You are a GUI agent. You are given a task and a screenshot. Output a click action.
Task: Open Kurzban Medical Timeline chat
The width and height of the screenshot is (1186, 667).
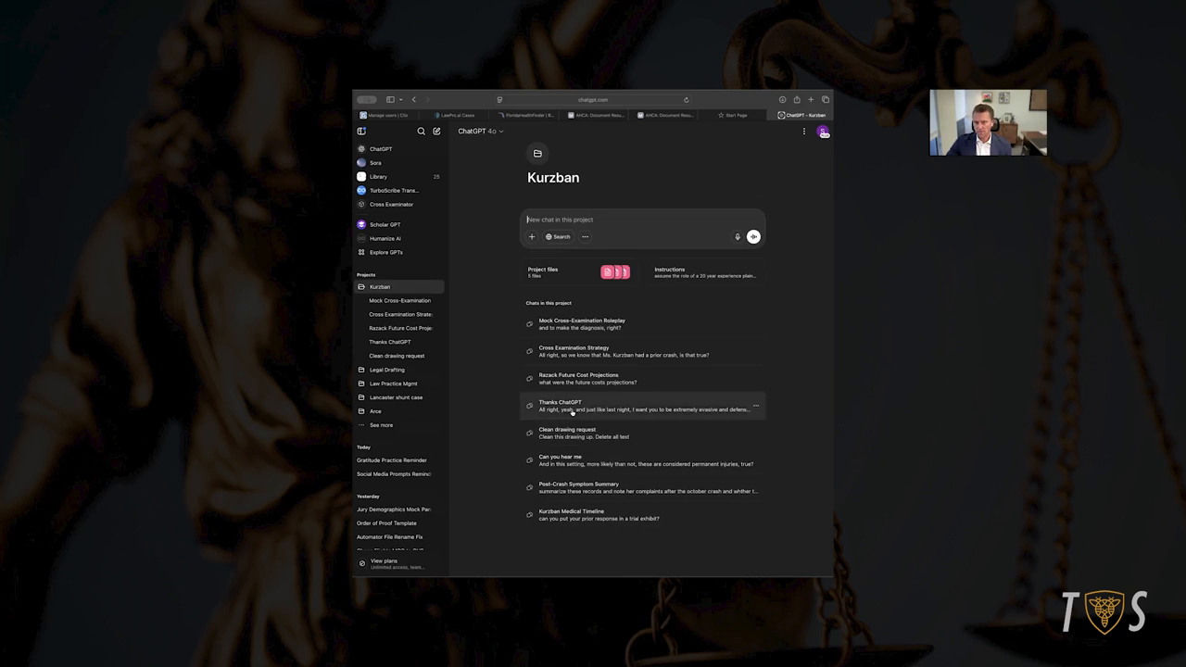pyautogui.click(x=642, y=515)
